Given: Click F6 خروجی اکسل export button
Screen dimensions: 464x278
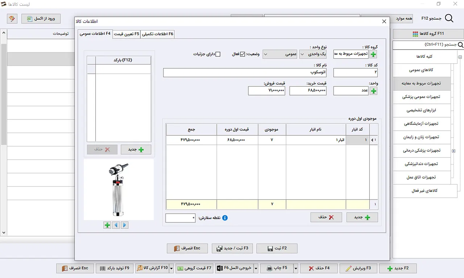Looking at the screenshot, I should click(x=234, y=268).
